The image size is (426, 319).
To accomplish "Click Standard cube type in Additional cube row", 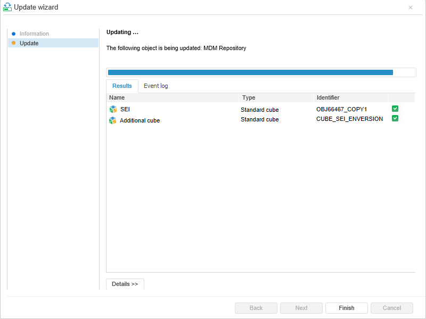I will coord(259,119).
